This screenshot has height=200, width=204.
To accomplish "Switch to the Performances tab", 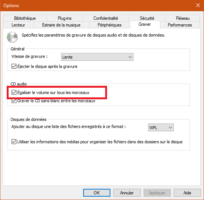I will tap(180, 25).
